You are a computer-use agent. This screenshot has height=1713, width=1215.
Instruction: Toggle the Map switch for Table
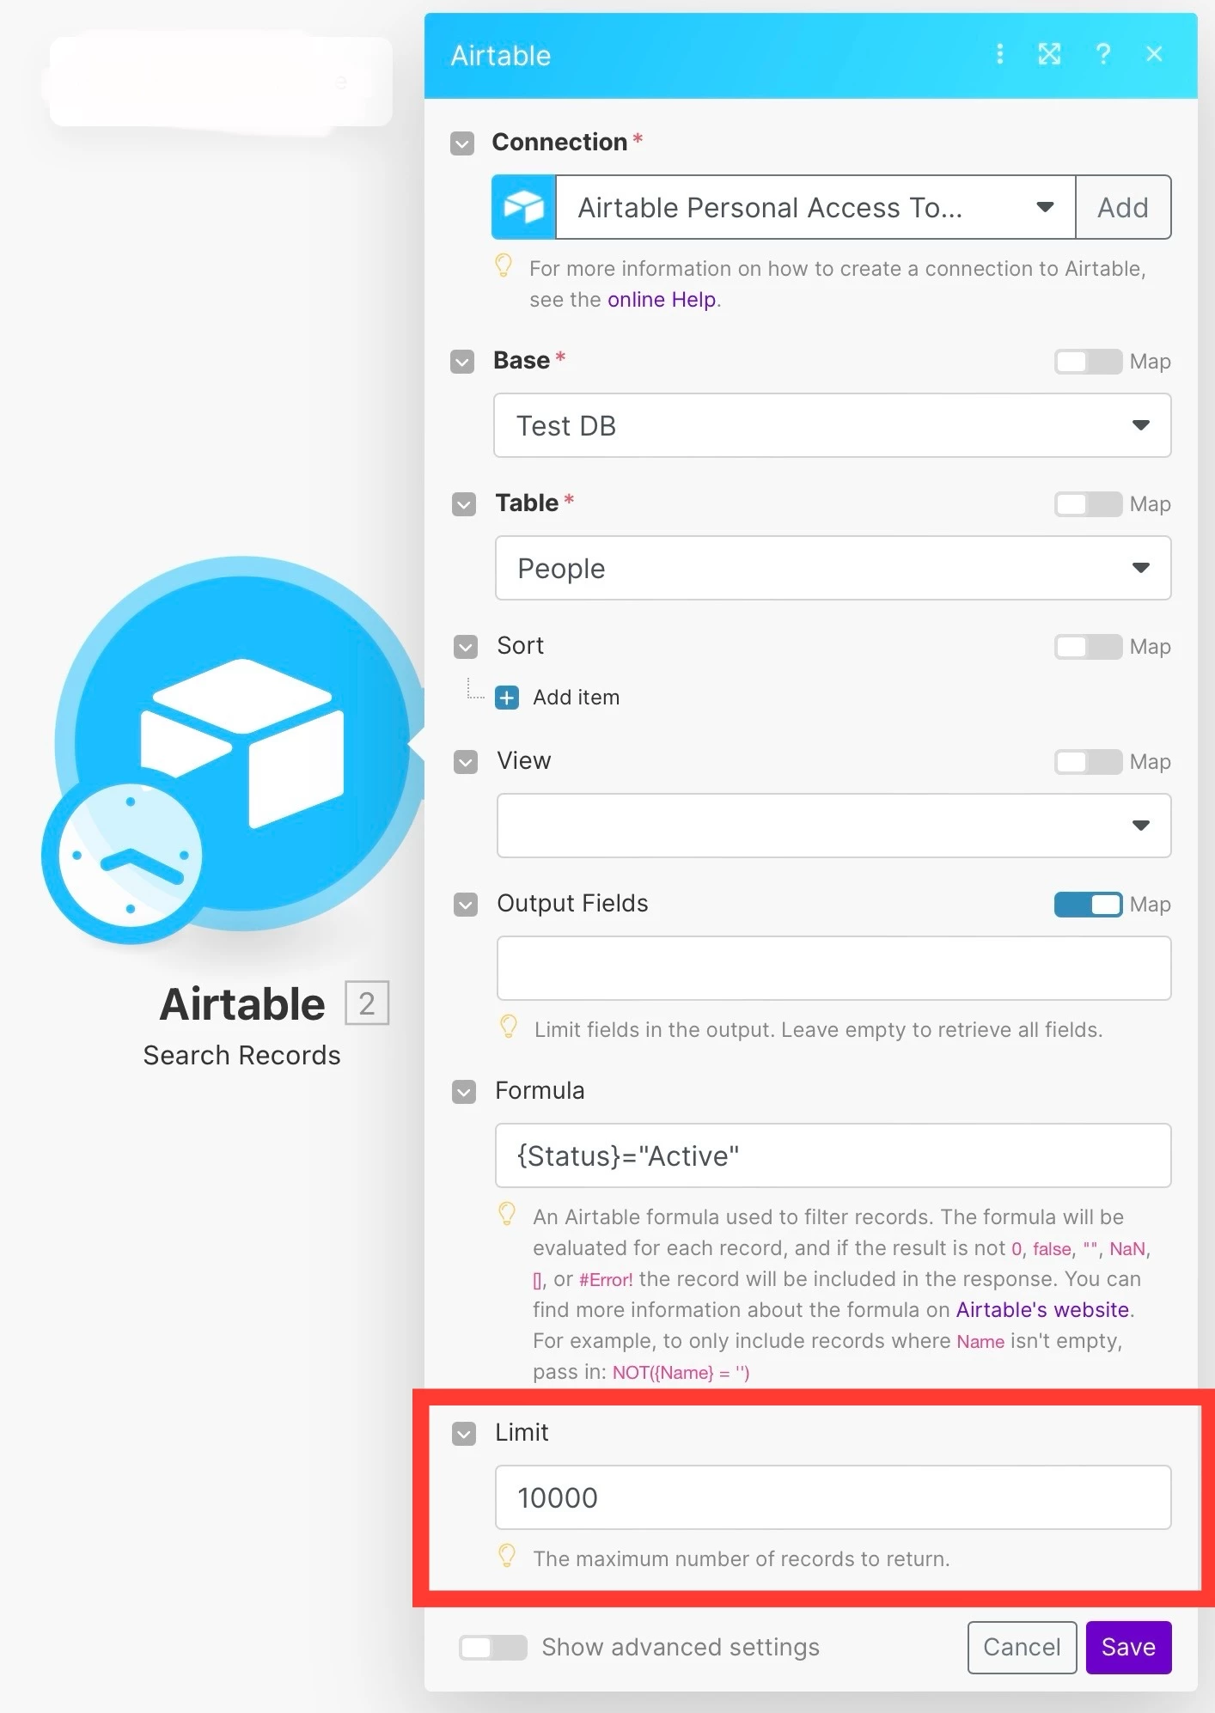click(x=1088, y=504)
